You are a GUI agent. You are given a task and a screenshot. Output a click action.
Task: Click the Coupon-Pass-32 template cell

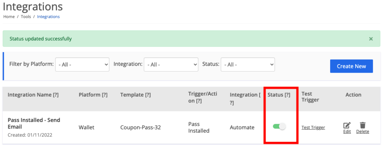point(141,127)
